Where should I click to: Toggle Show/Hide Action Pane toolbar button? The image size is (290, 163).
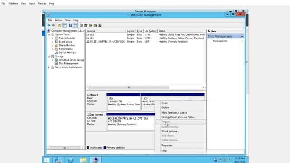[76, 25]
